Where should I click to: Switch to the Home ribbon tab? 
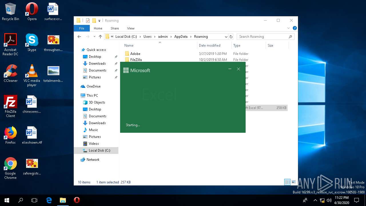[98, 28]
